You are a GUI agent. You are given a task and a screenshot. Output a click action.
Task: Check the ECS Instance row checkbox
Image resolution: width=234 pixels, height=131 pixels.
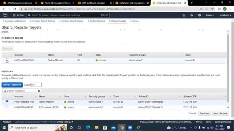tap(7, 107)
